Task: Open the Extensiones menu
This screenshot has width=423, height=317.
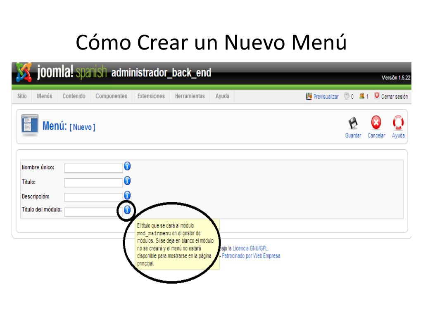Action: (151, 96)
